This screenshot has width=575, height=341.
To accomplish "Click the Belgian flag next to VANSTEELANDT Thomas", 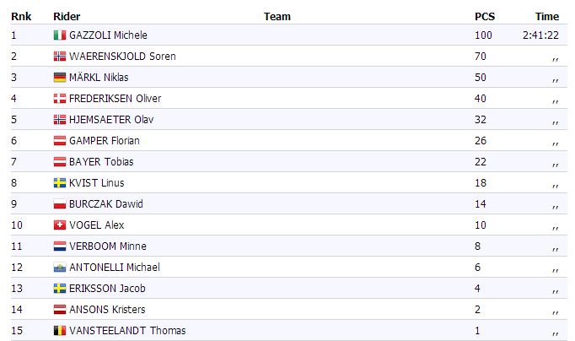I will (x=59, y=331).
